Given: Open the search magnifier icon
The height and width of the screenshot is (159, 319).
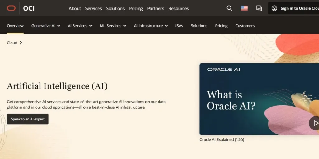Looking at the screenshot, I should [x=229, y=8].
